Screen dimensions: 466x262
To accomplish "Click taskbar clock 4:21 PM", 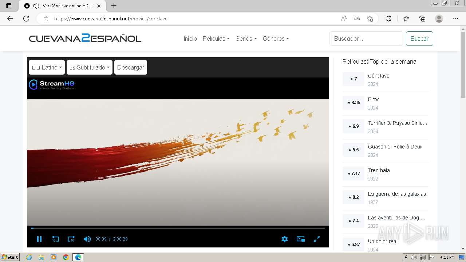I will [447, 257].
